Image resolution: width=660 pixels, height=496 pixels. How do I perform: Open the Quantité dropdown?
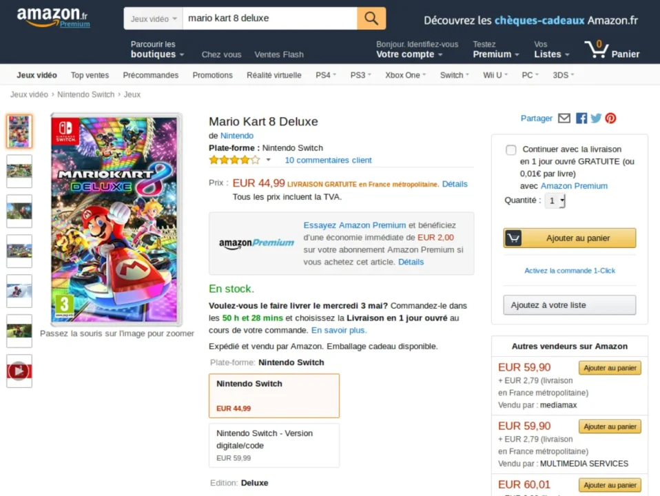pos(555,200)
